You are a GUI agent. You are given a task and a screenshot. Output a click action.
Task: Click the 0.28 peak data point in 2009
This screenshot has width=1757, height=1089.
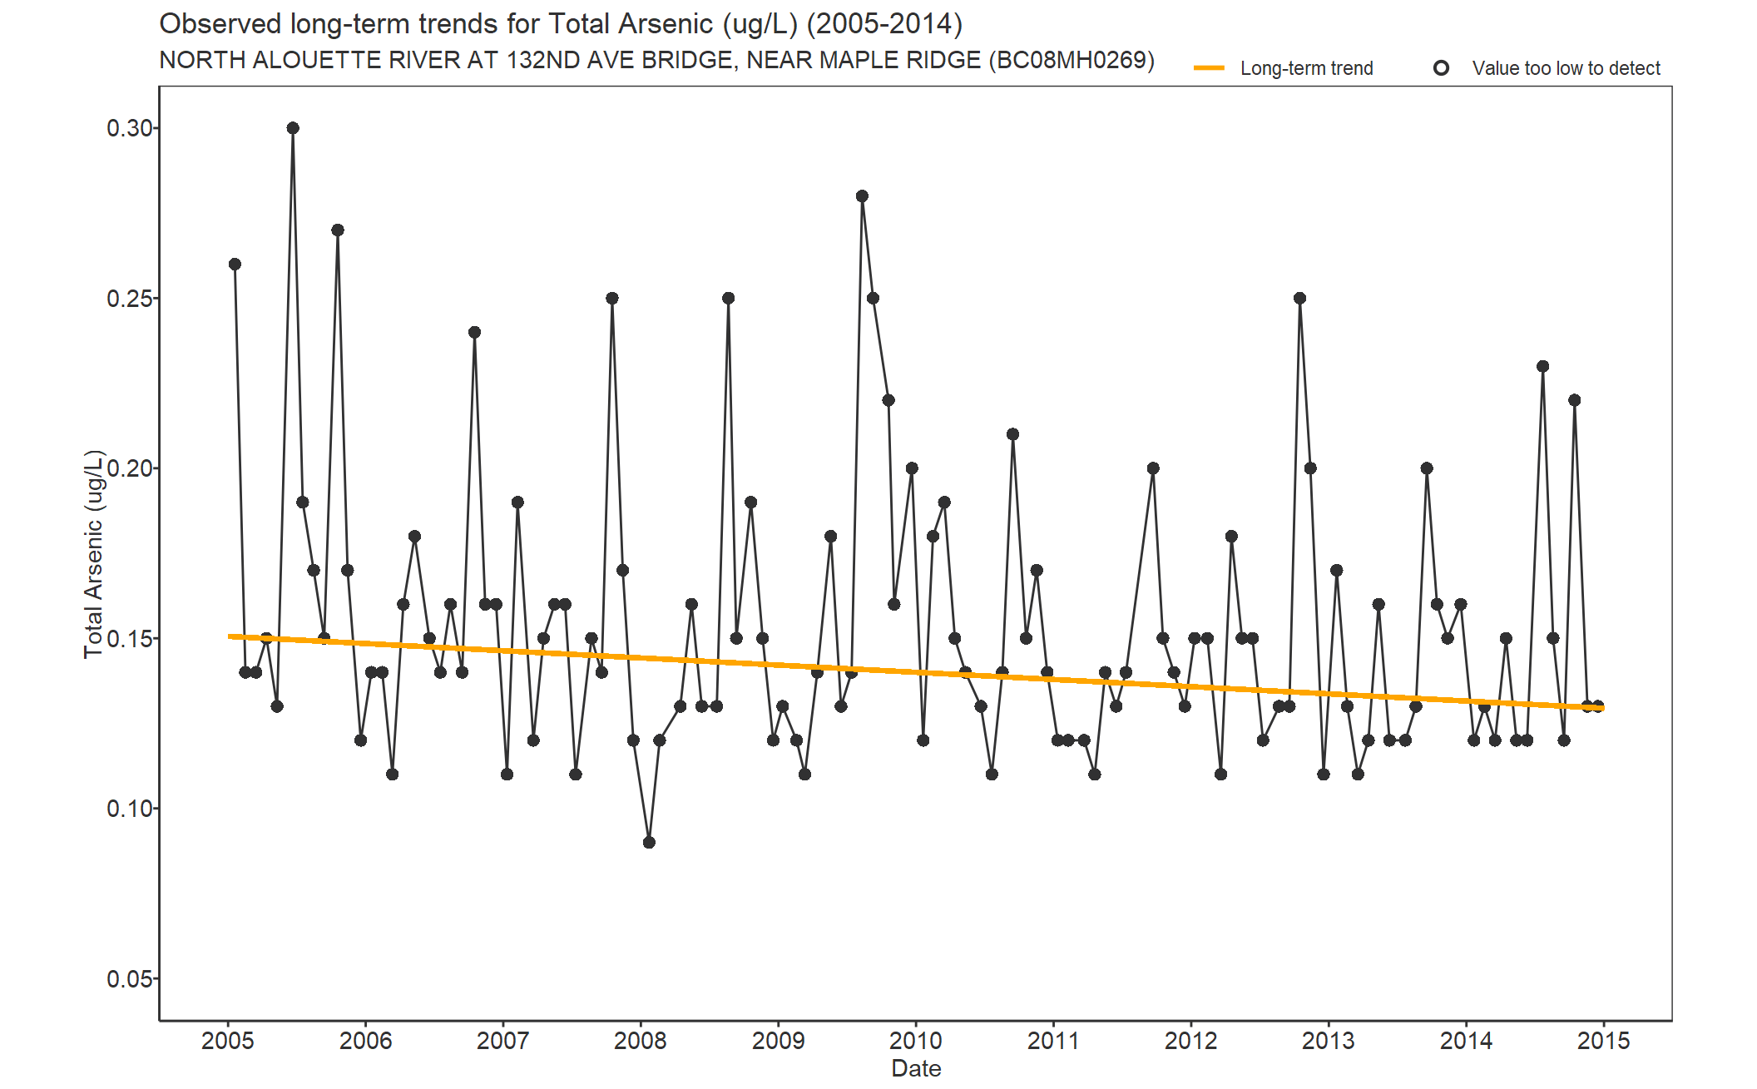pyautogui.click(x=862, y=196)
